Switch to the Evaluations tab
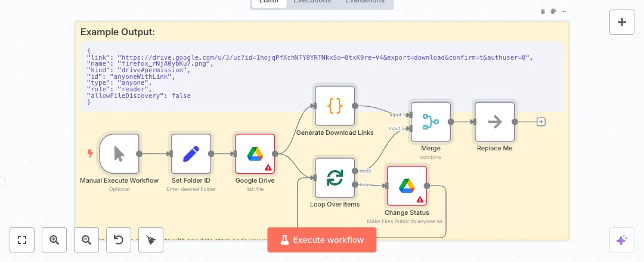This screenshot has height=262, width=644. click(365, 2)
